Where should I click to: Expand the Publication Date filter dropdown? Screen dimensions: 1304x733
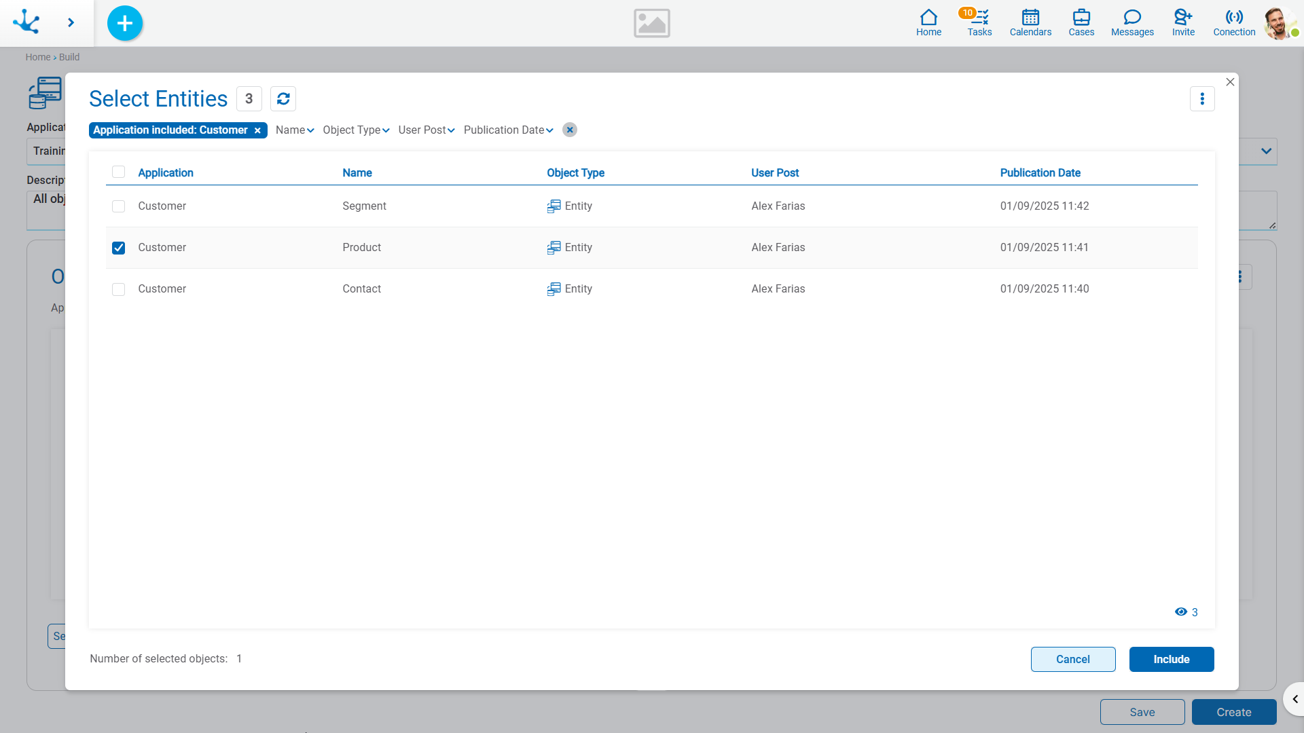(508, 130)
